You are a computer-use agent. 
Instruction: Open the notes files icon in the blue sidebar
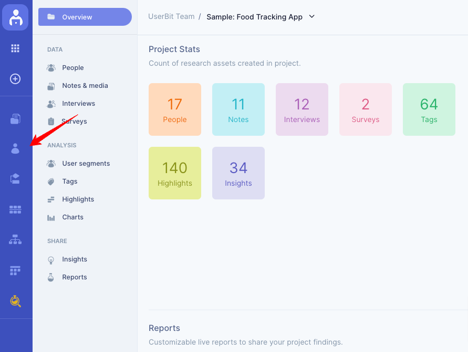point(15,119)
